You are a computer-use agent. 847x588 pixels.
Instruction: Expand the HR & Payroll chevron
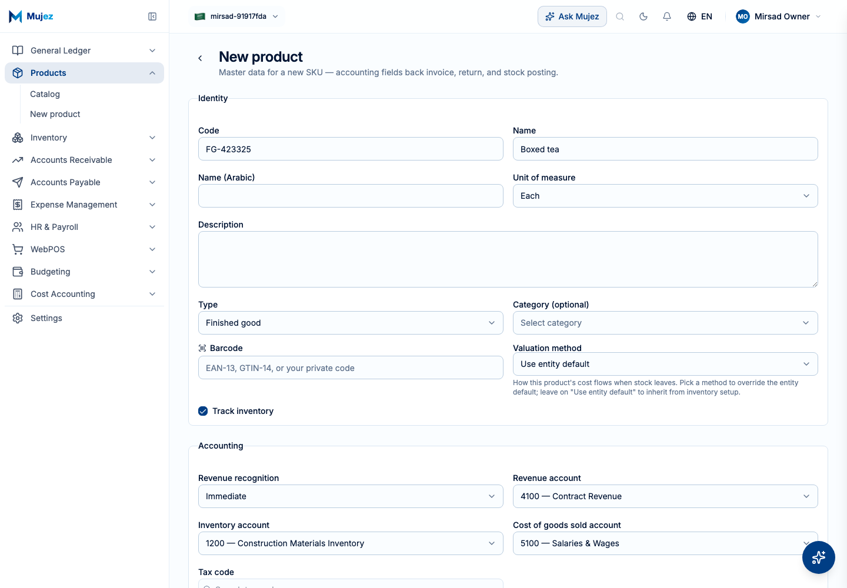[152, 227]
